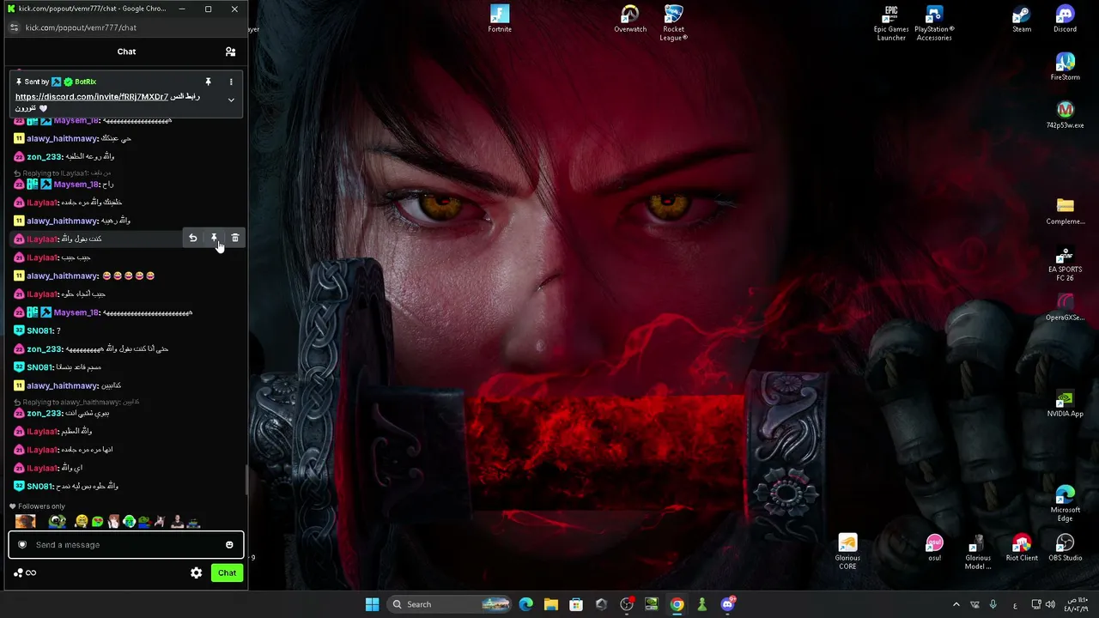The height and width of the screenshot is (618, 1099).
Task: Select the FireStorm desktop icon
Action: point(1066,67)
